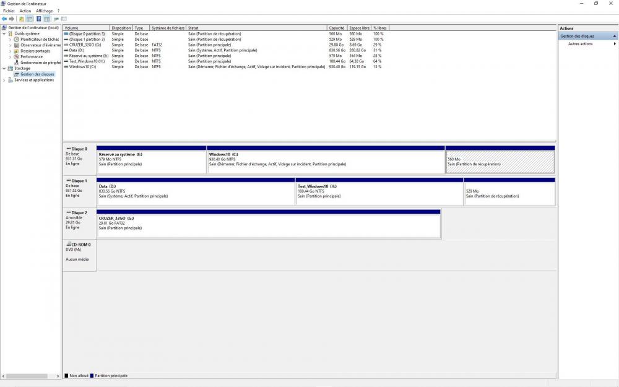Image resolution: width=619 pixels, height=387 pixels.
Task: Select the 529 Mo recovery partition block
Action: tap(509, 192)
